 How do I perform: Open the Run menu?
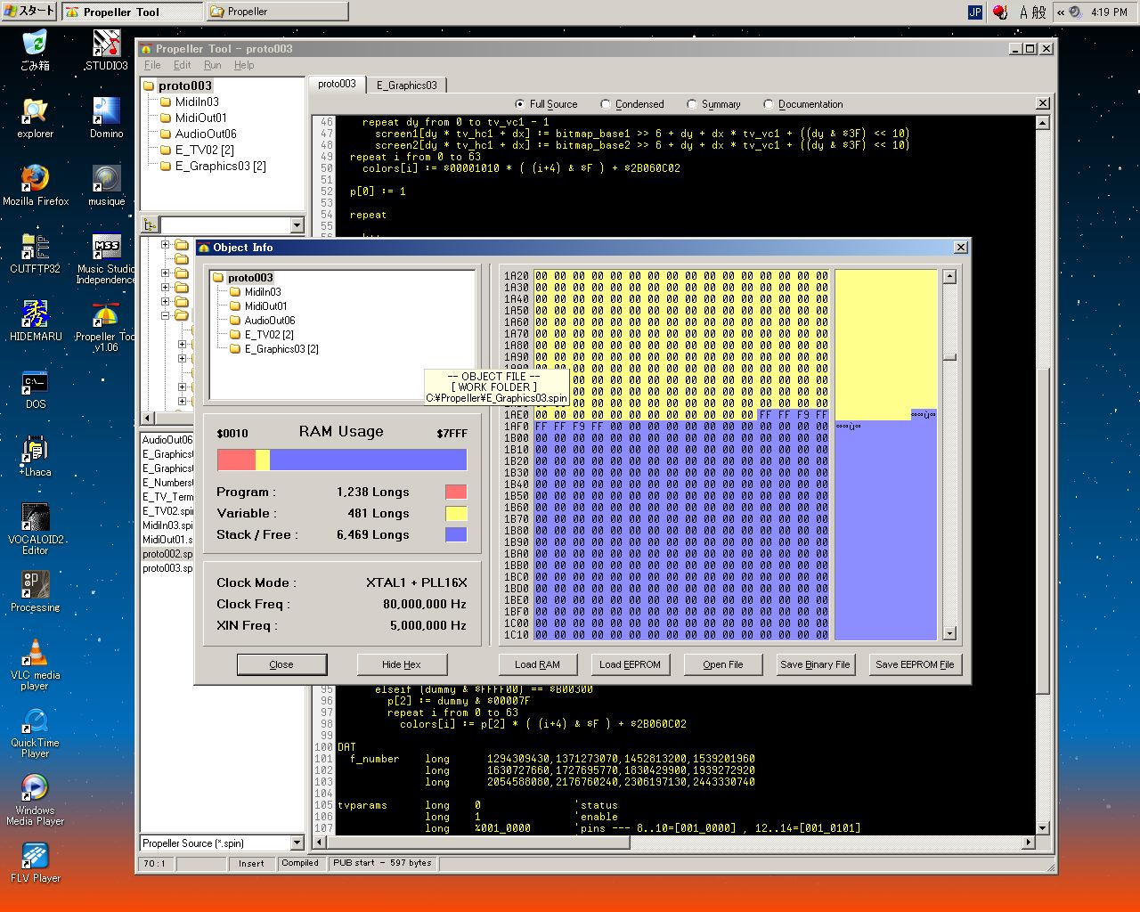tap(212, 65)
